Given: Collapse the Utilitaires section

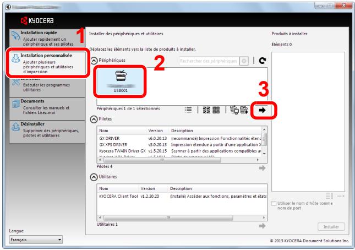Looking at the screenshot, I should 94,177.
